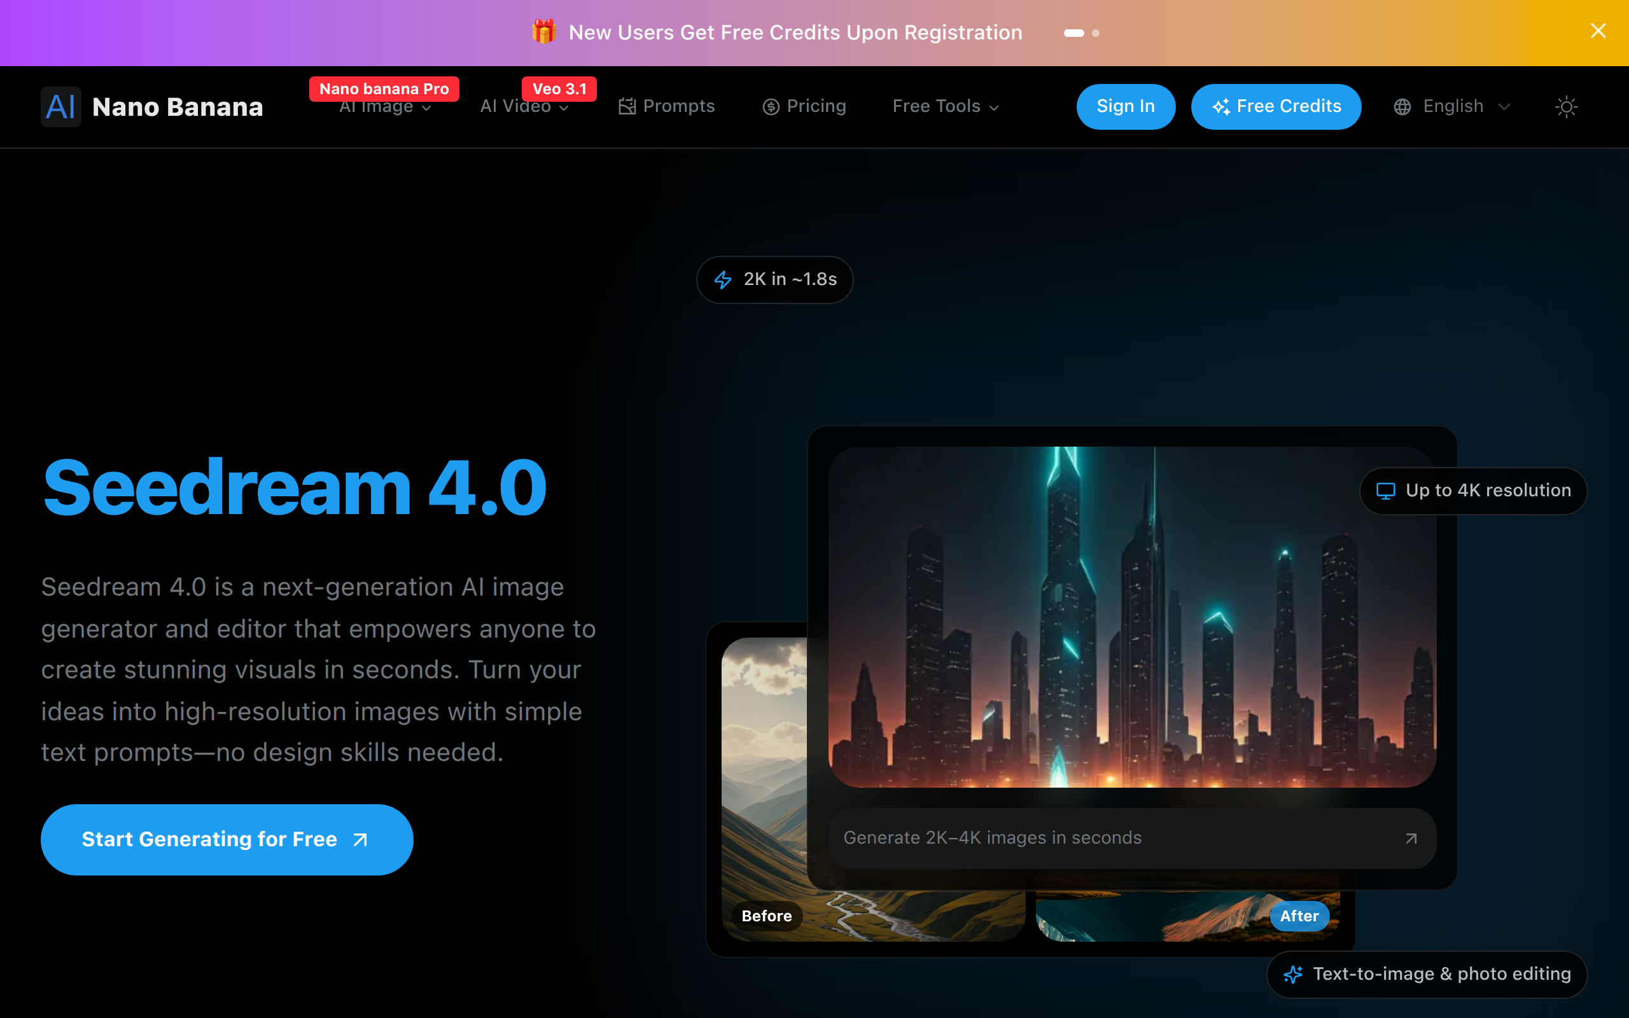Image resolution: width=1629 pixels, height=1018 pixels.
Task: Select the active carousel indicator in the banner
Action: (x=1073, y=33)
